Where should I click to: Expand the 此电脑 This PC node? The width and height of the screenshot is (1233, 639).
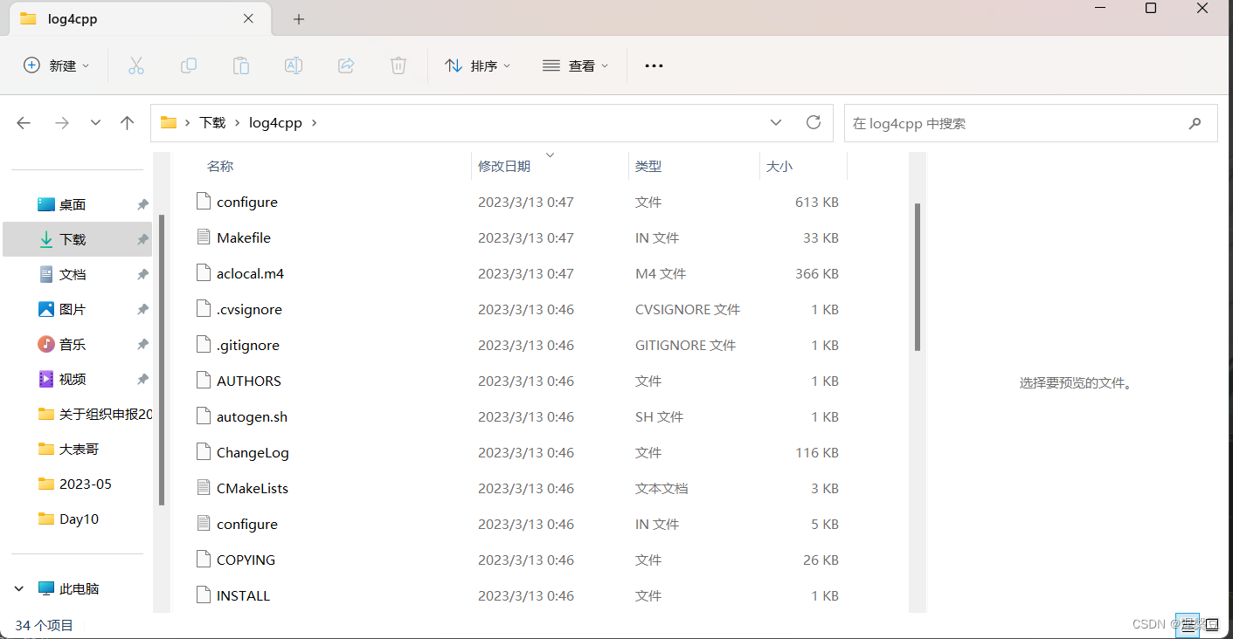(x=19, y=588)
